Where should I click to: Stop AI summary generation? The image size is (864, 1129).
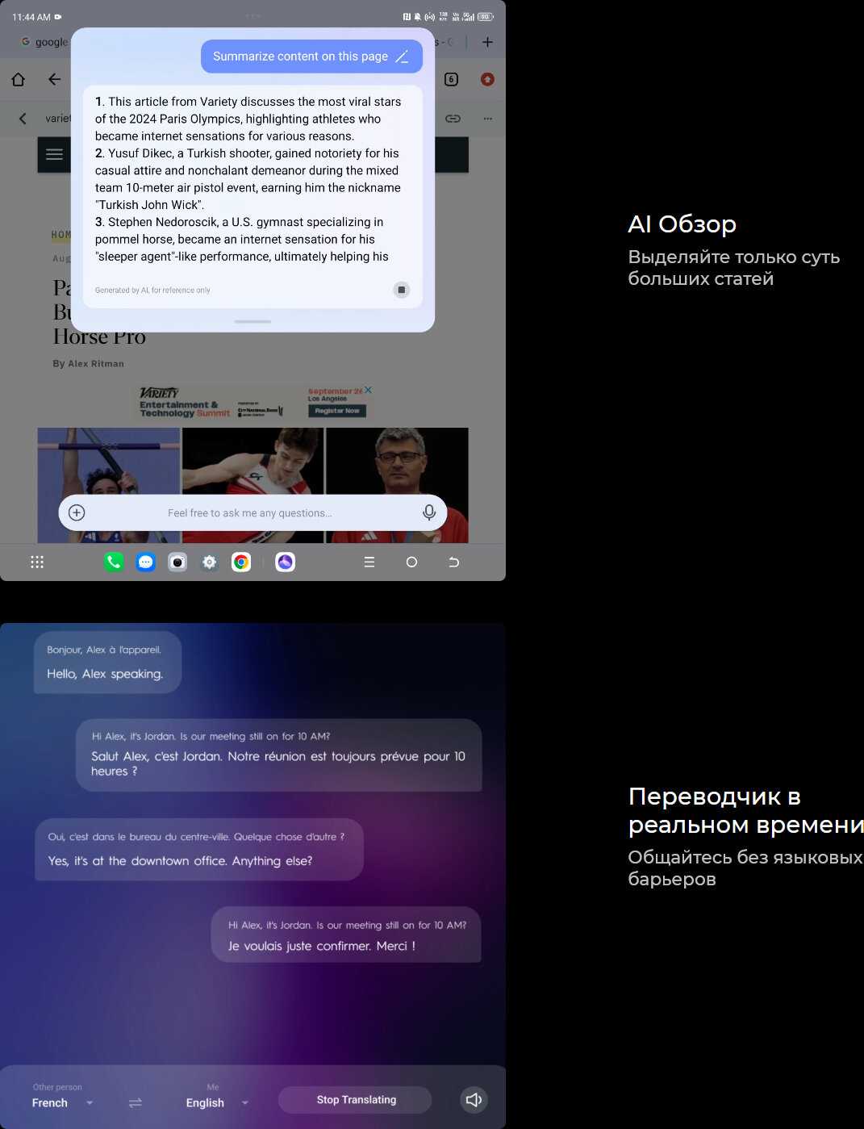(x=401, y=290)
